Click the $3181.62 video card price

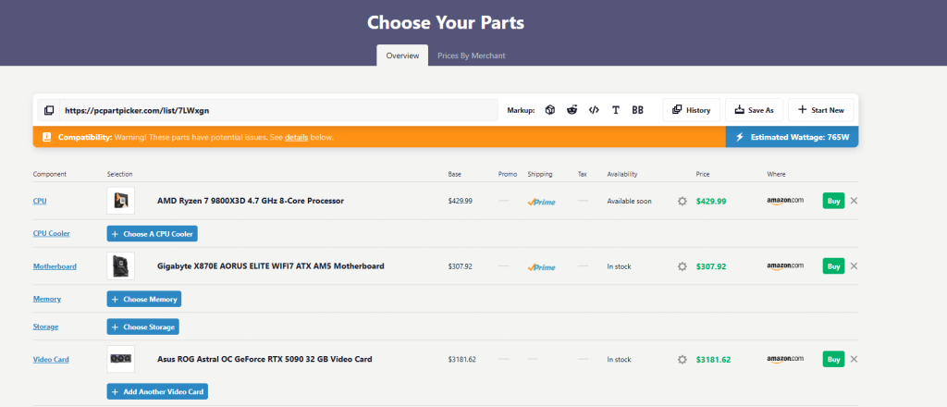(713, 359)
